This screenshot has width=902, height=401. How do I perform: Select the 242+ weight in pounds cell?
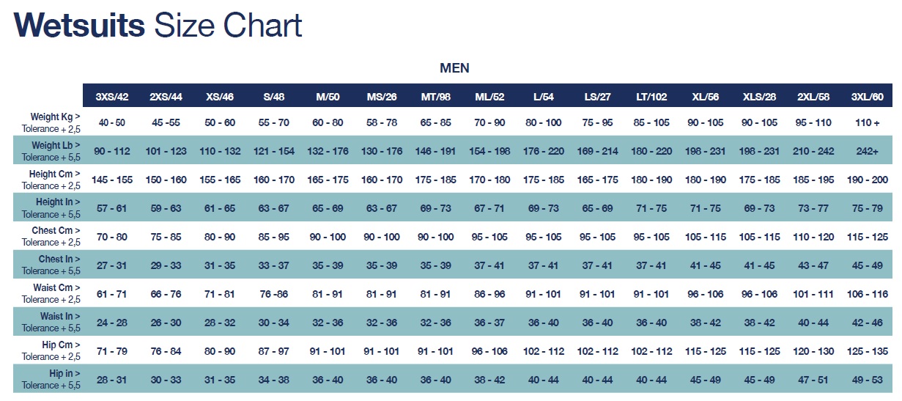[x=867, y=151]
